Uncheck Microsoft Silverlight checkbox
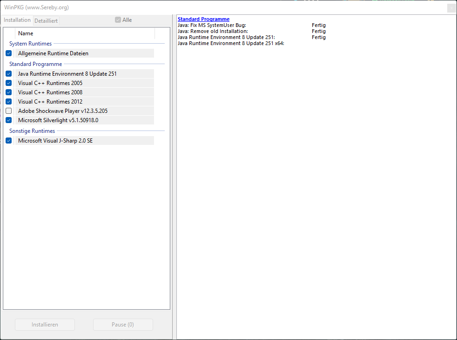Viewport: 457px width, 340px height. (9, 120)
